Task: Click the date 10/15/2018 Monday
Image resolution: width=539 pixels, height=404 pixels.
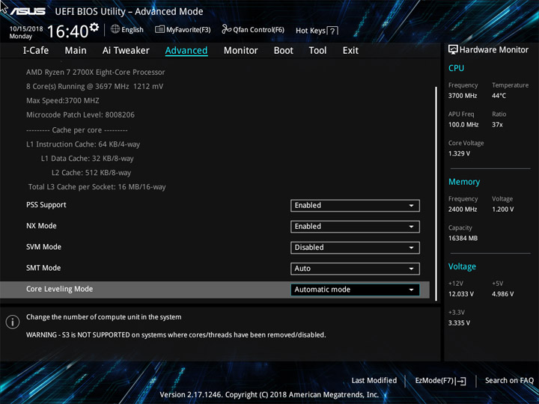Action: (26, 32)
